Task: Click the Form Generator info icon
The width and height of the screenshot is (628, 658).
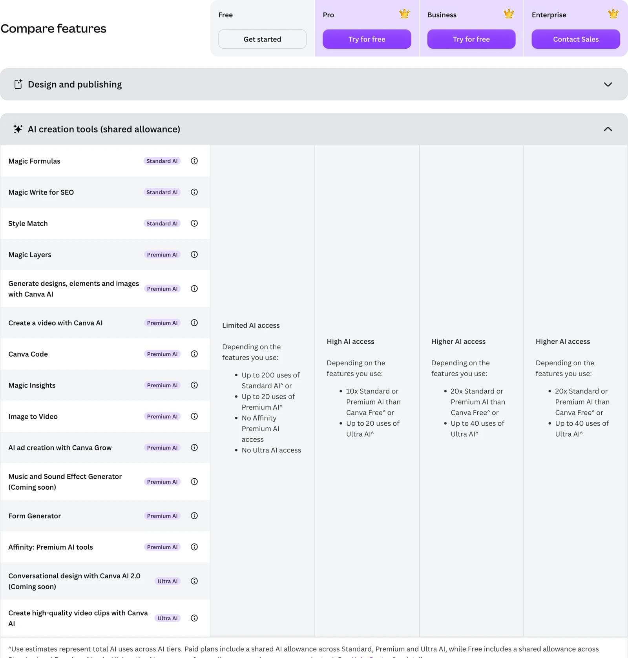Action: pyautogui.click(x=194, y=516)
